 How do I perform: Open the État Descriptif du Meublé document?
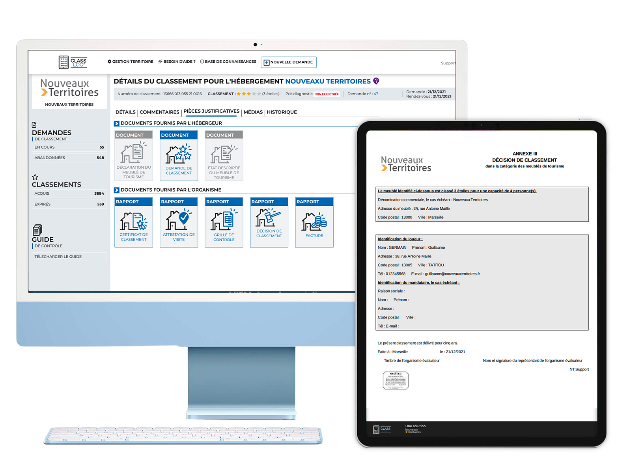click(x=224, y=156)
